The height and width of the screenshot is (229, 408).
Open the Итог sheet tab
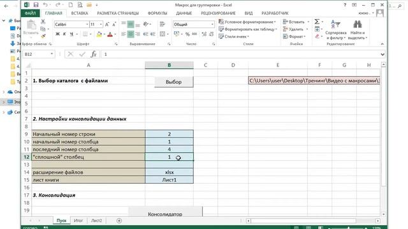pos(78,221)
